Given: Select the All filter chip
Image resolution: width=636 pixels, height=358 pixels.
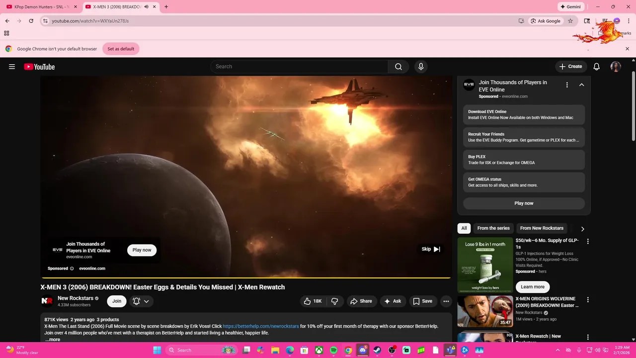Looking at the screenshot, I should (x=464, y=228).
